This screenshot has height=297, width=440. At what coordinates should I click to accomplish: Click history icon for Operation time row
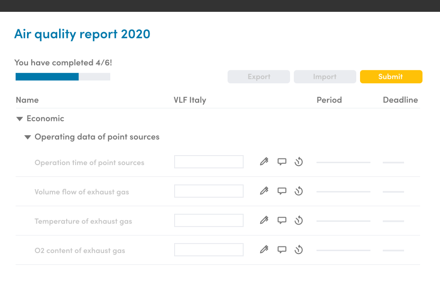(x=299, y=162)
